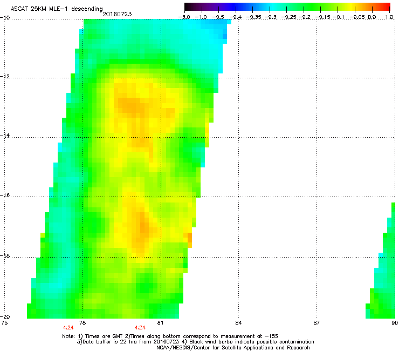This screenshot has height=351, width=399.
Task: Select the -3.0 colorbar label
Action: coord(184,17)
